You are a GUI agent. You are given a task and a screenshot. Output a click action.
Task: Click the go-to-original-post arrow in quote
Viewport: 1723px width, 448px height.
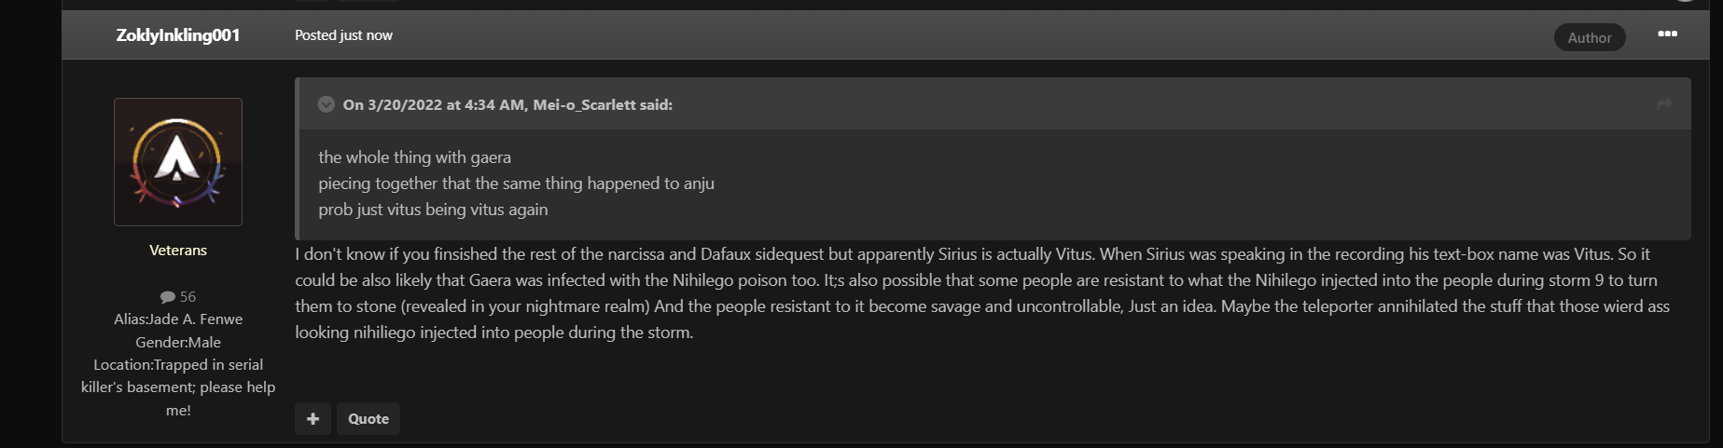(x=1664, y=104)
